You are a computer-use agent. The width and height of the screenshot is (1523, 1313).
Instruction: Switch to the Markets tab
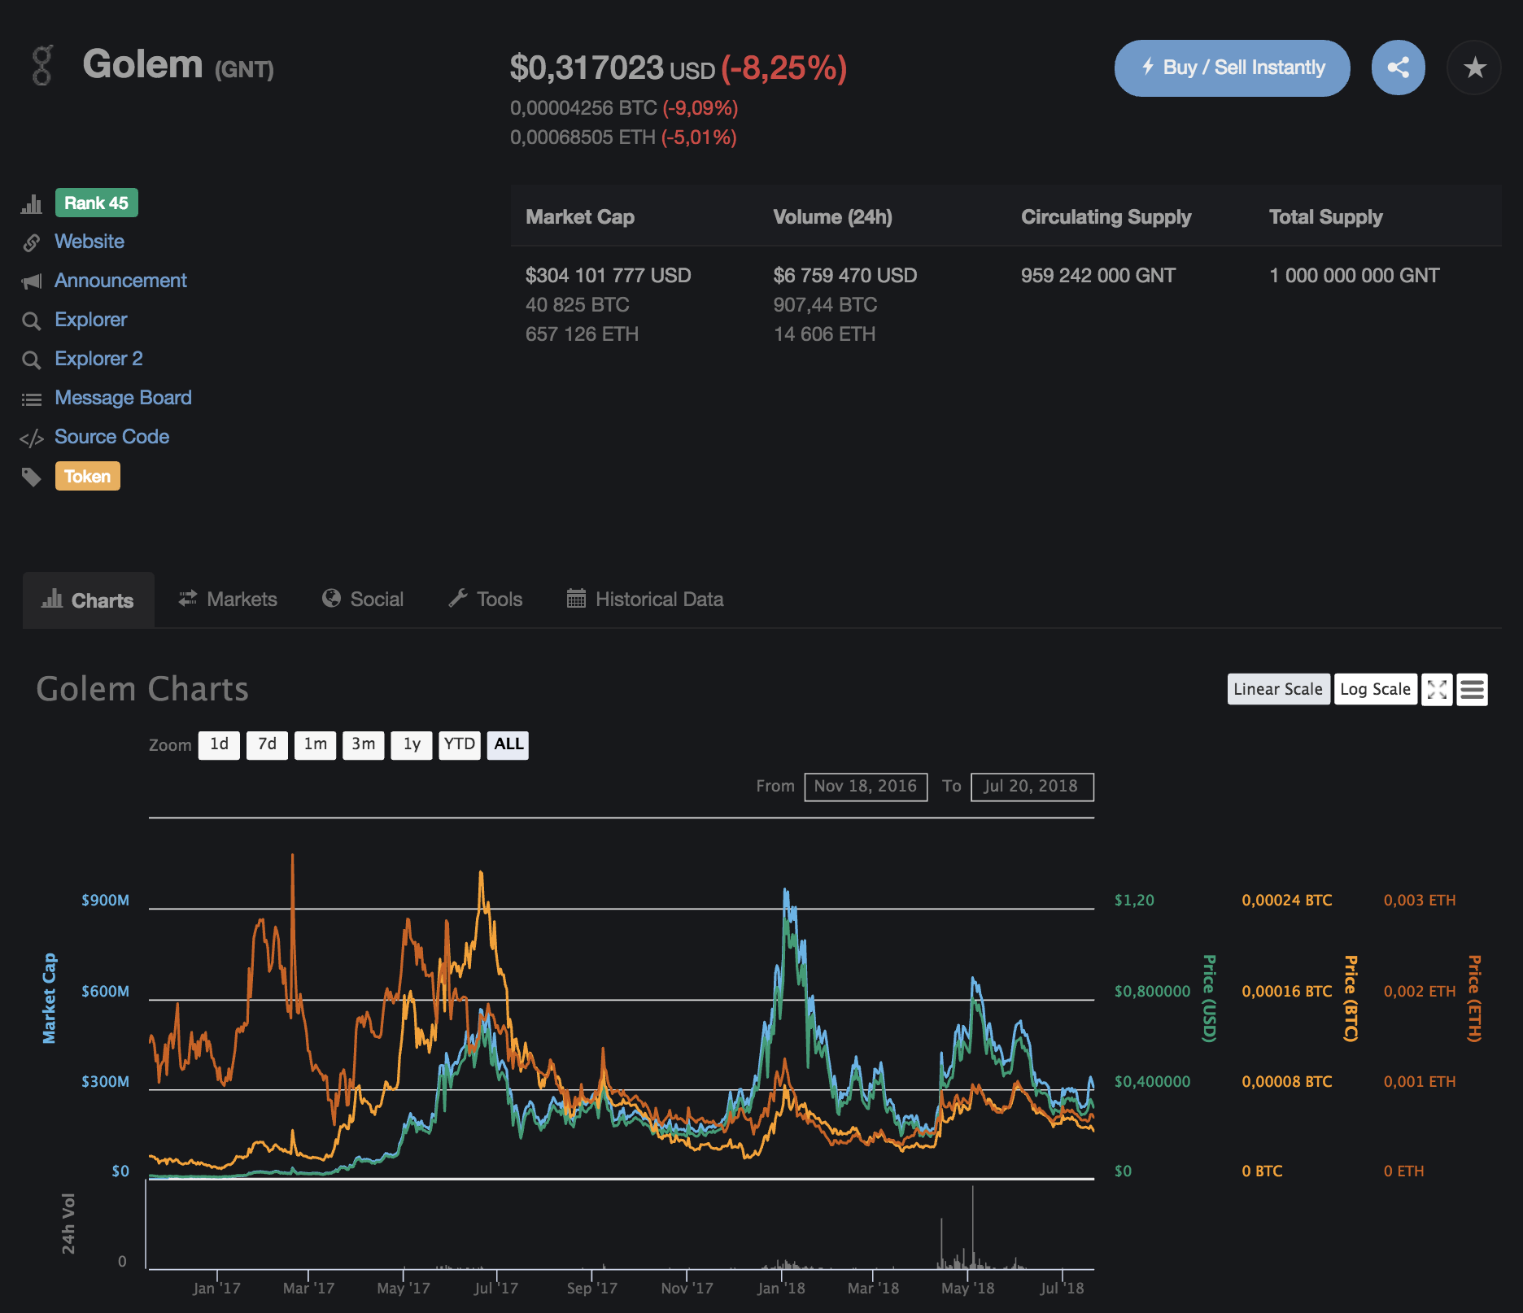tap(228, 600)
